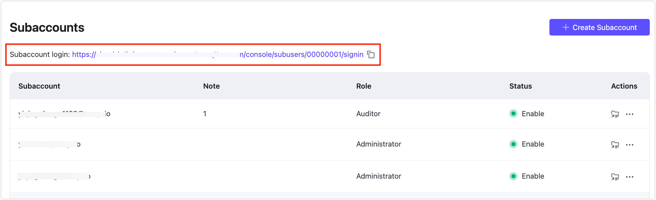This screenshot has width=656, height=200.
Task: Select the Auditor role cell
Action: pyautogui.click(x=368, y=114)
